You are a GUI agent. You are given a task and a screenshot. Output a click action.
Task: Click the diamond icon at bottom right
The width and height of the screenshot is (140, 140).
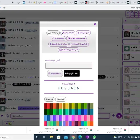[x=137, y=122]
